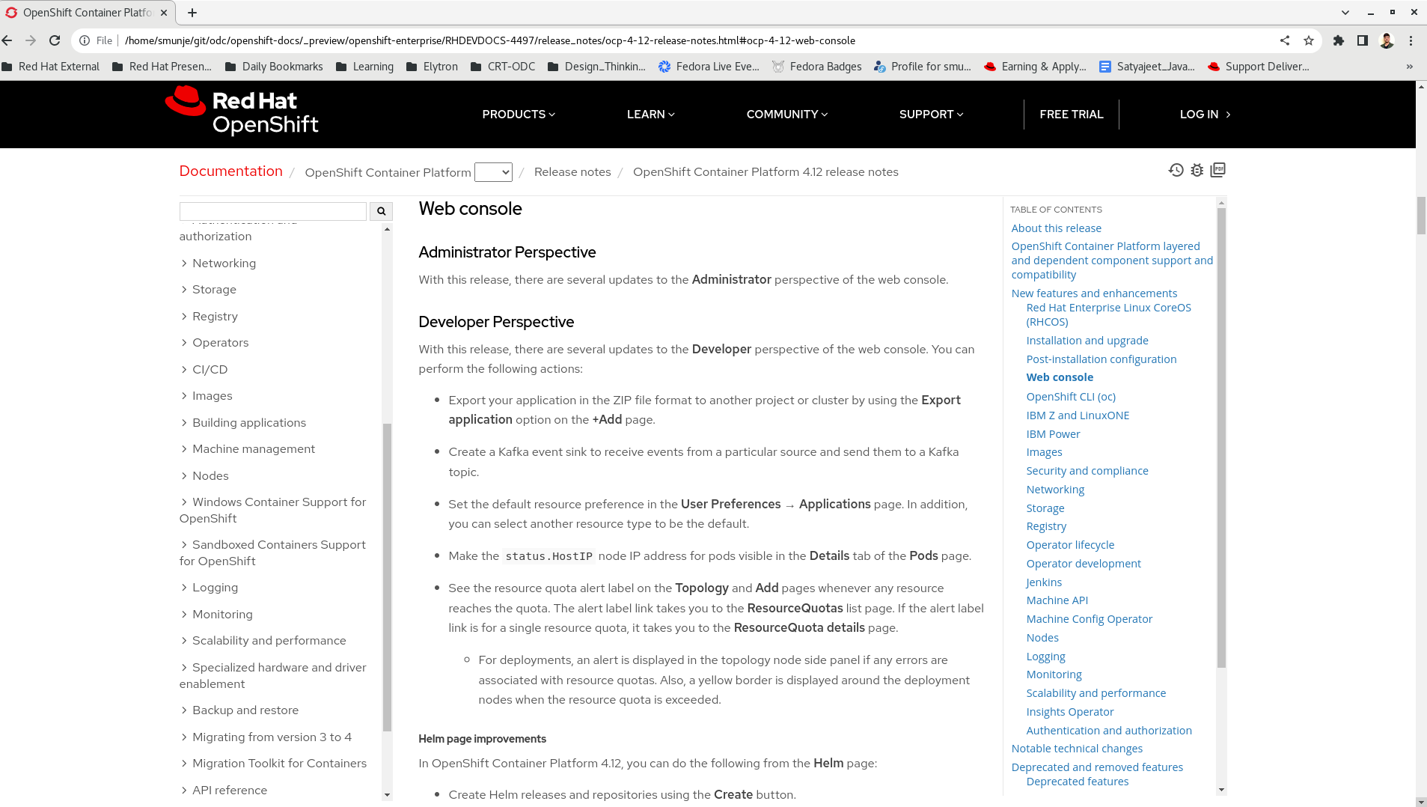
Task: Click the main page scrollbar thumb
Action: click(x=1421, y=216)
